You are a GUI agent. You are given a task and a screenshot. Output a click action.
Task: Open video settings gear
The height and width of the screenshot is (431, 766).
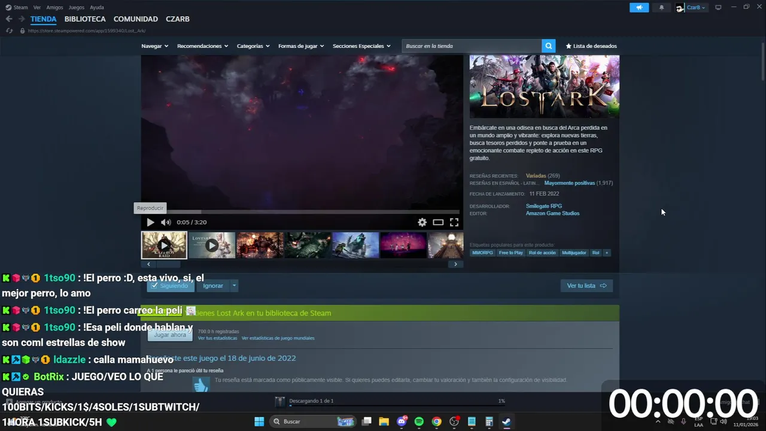click(x=422, y=222)
